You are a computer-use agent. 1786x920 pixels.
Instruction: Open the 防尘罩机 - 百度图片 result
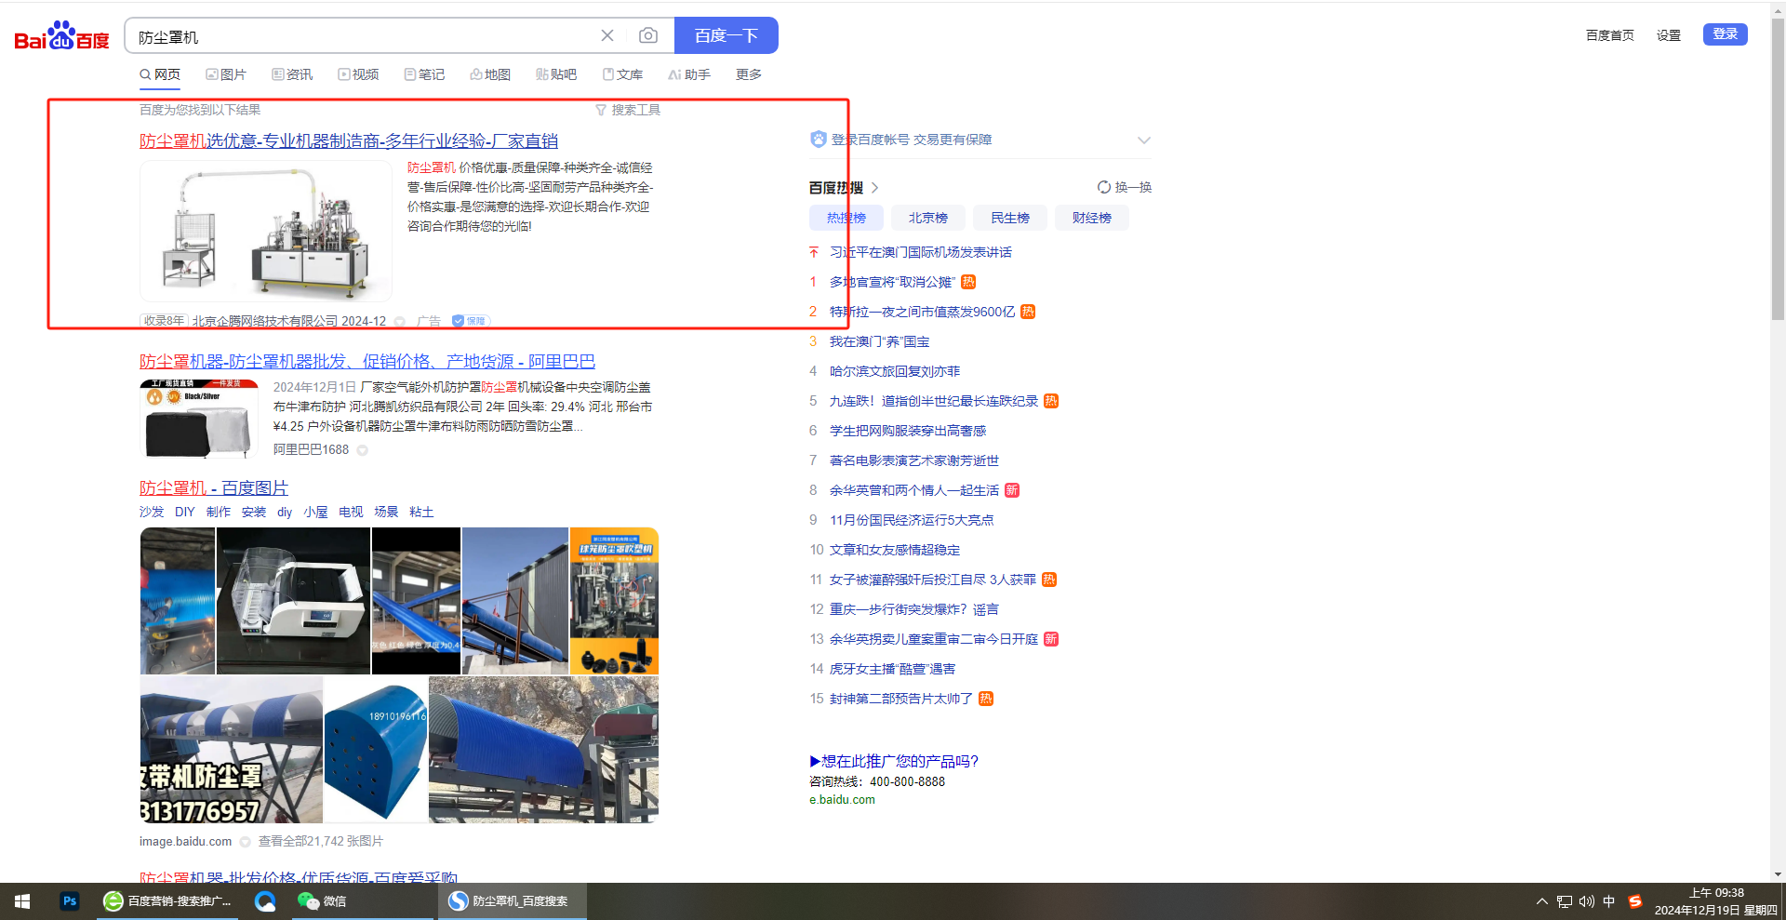coord(214,488)
